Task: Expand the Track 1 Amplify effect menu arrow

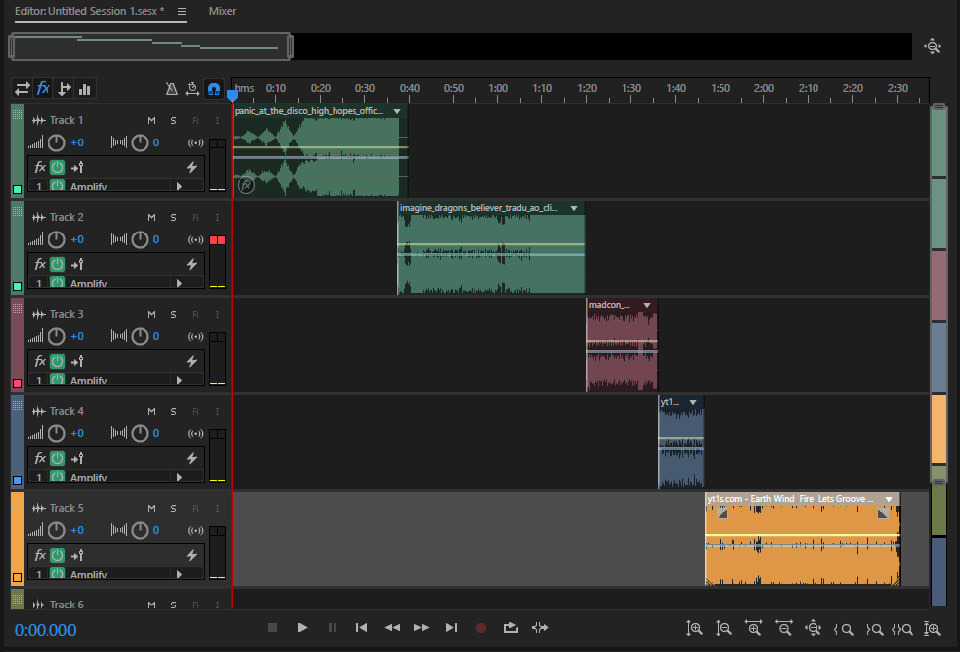Action: (x=179, y=186)
